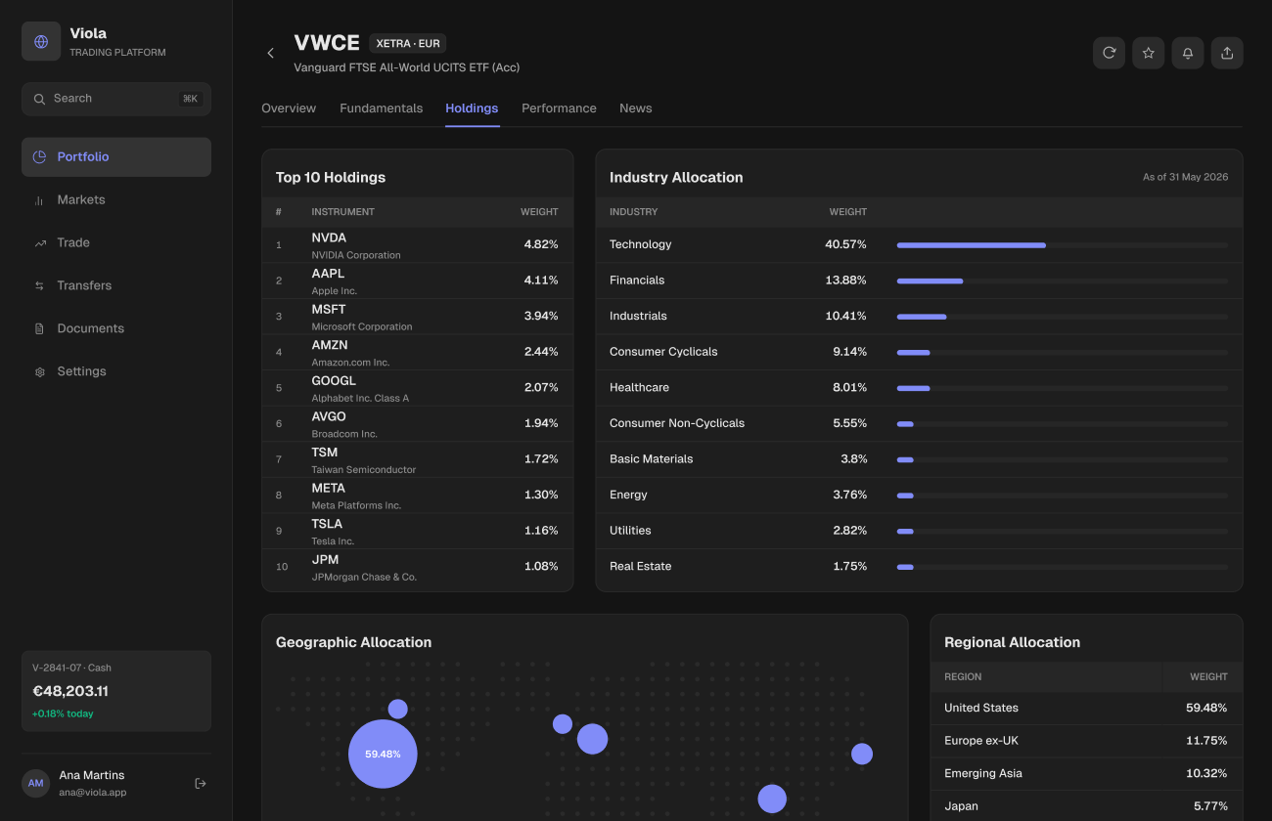Select the TSLA holding row
The width and height of the screenshot is (1272, 821).
coord(418,532)
